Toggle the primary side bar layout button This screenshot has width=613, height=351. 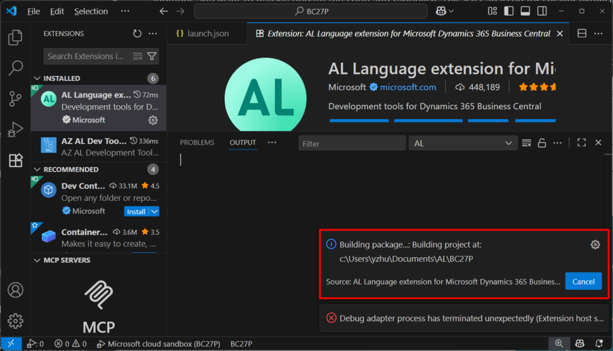click(509, 11)
